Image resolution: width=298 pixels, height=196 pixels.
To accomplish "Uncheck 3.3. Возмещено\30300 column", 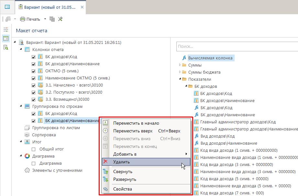I will click(x=33, y=99).
